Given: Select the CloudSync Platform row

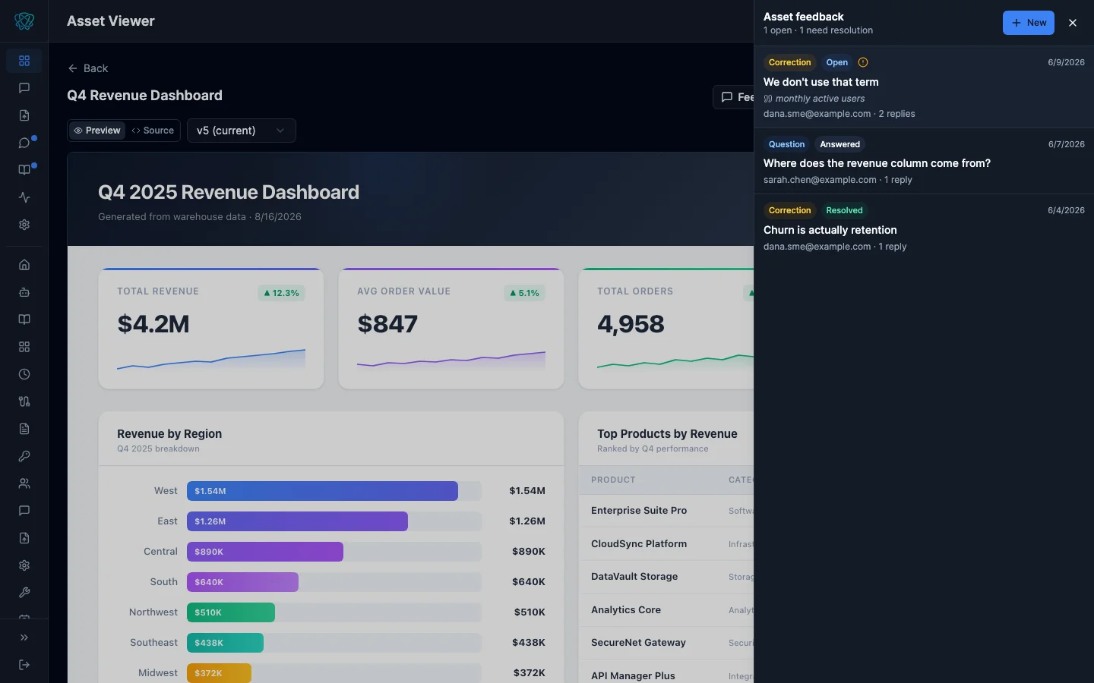Looking at the screenshot, I should click(666, 544).
